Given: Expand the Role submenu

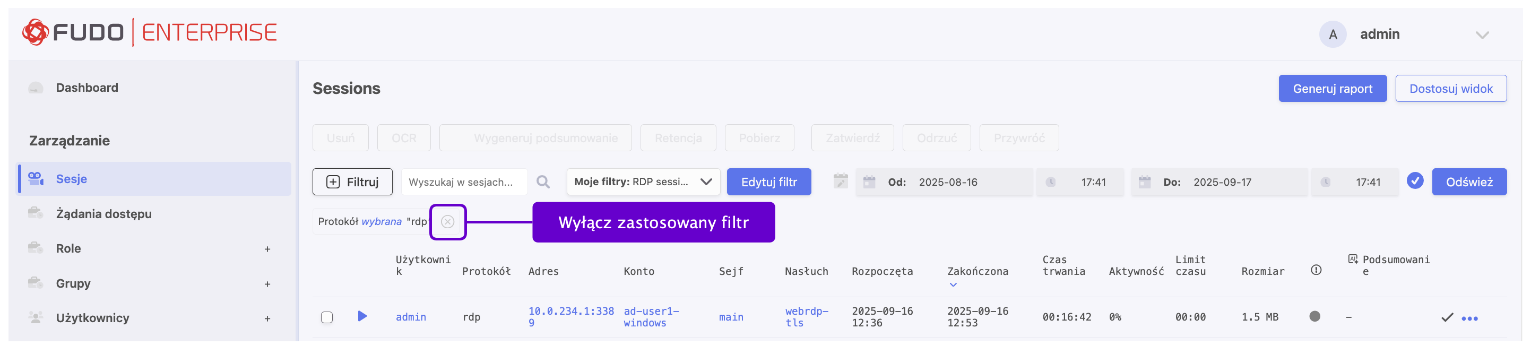Looking at the screenshot, I should click(x=267, y=249).
